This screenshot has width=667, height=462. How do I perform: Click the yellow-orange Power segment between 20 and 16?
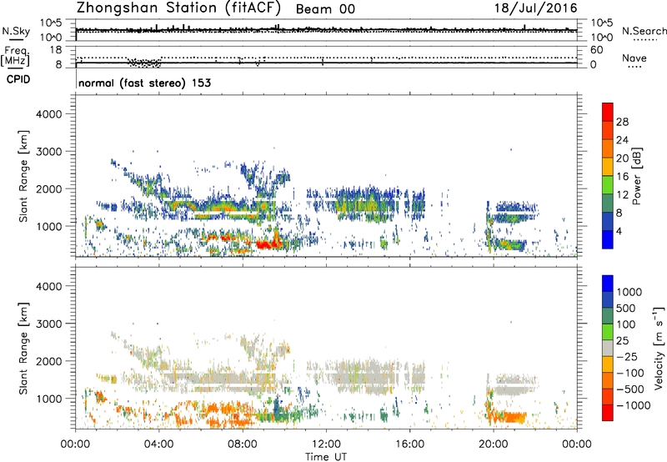(x=608, y=167)
